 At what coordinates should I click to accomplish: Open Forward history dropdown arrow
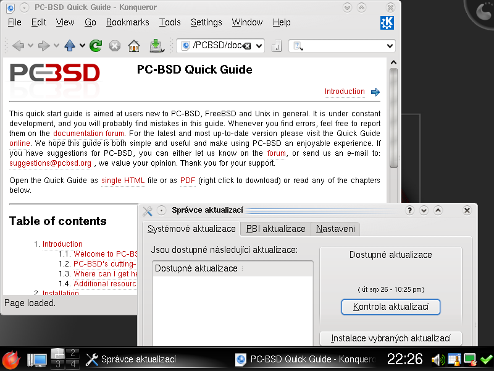56,46
